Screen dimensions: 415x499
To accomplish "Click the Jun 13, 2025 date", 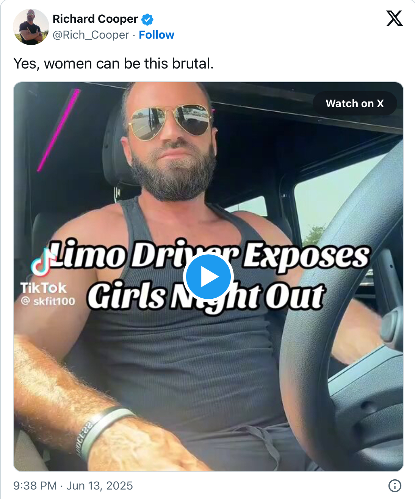I will click(100, 486).
